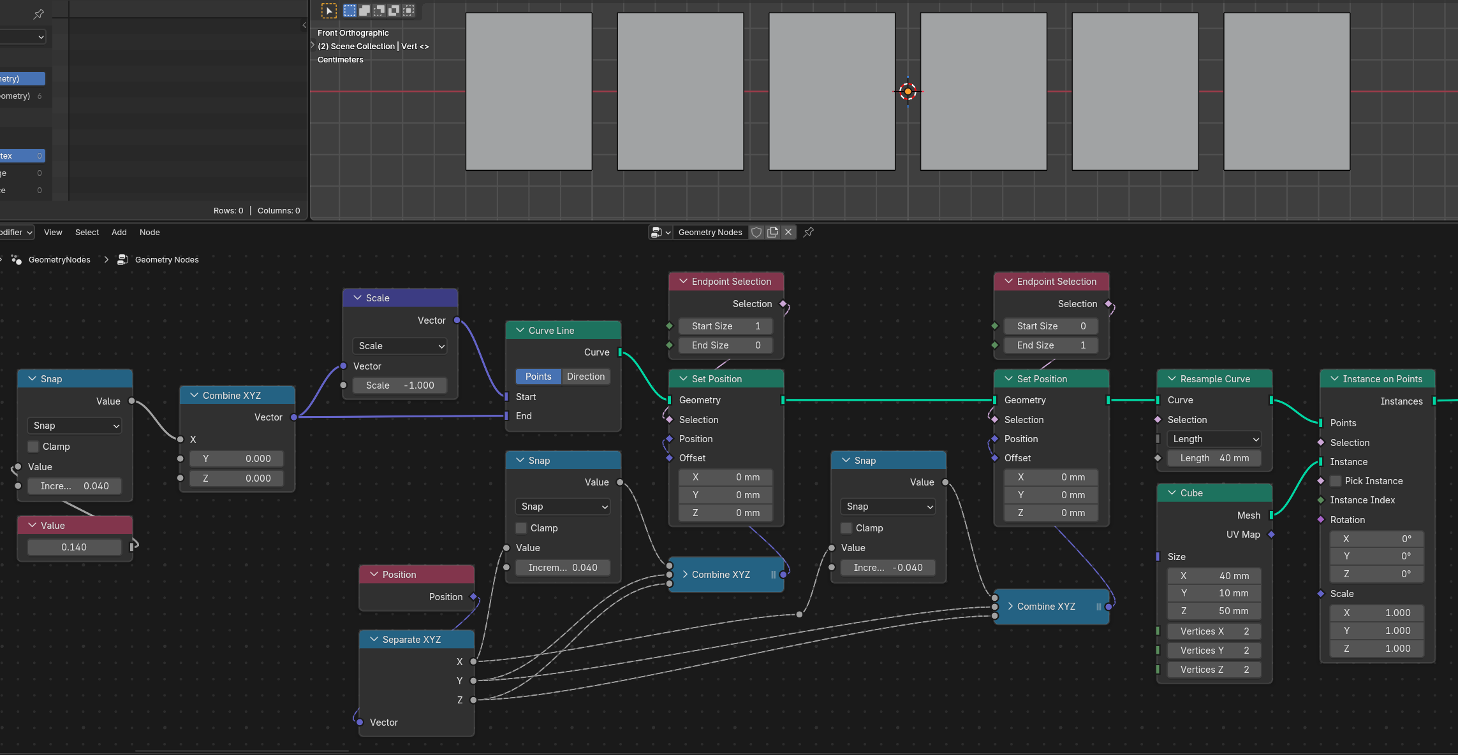Open the View menu in node editor

53,233
